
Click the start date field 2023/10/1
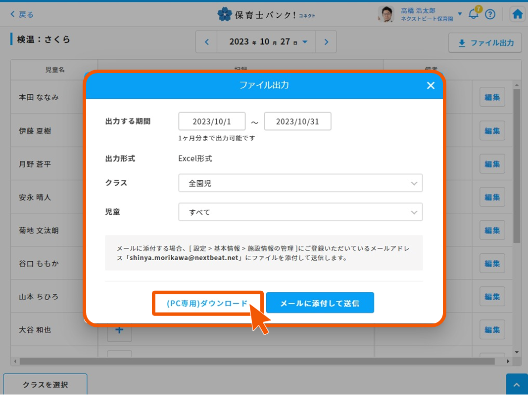212,121
